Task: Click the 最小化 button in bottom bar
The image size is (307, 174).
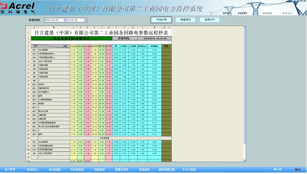Action: point(277,169)
